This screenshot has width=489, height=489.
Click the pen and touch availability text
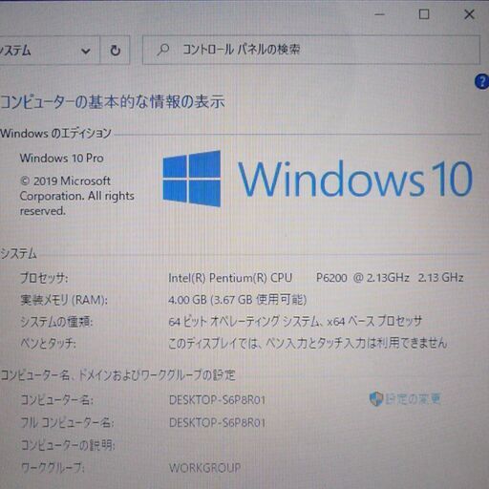coord(308,343)
